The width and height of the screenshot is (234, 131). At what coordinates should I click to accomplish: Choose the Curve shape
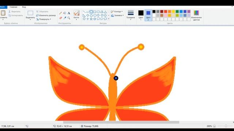tap(88, 12)
